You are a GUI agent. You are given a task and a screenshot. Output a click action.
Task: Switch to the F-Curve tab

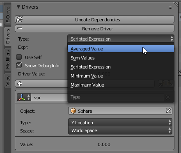point(8,14)
